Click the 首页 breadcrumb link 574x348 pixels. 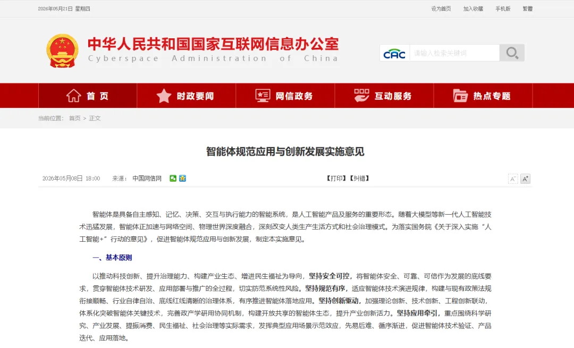point(75,118)
